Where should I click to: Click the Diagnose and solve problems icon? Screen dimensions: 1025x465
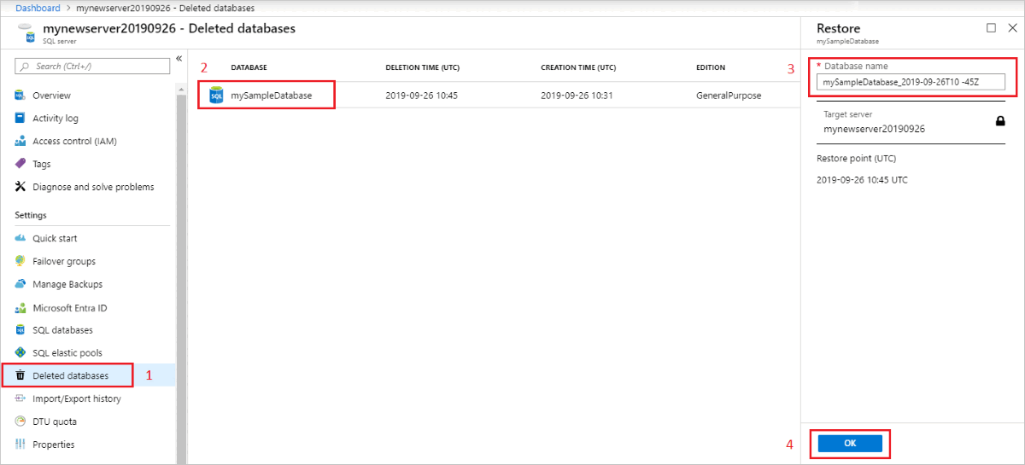[20, 187]
